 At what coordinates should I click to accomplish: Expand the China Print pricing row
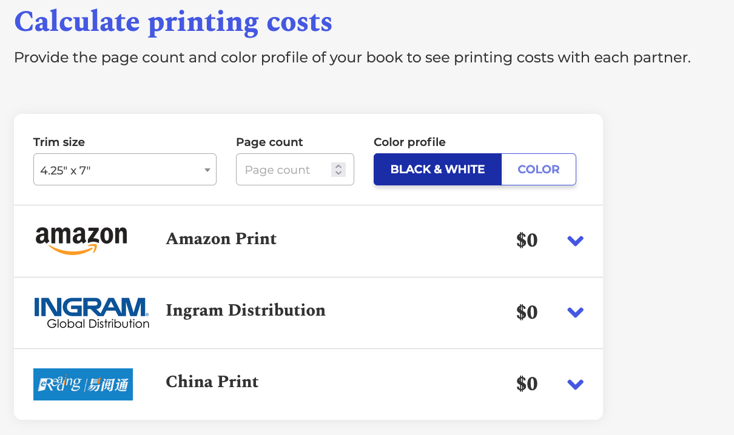[574, 384]
